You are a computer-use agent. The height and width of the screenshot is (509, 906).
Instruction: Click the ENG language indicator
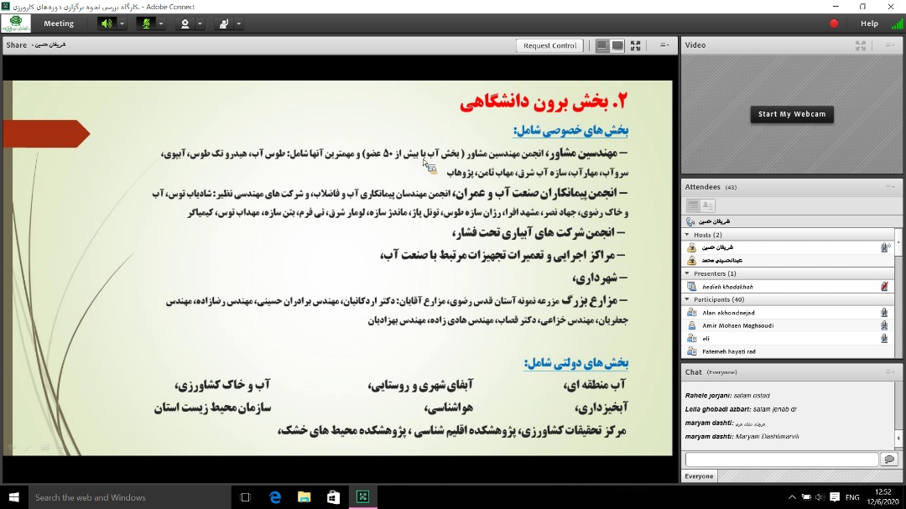coord(852,497)
